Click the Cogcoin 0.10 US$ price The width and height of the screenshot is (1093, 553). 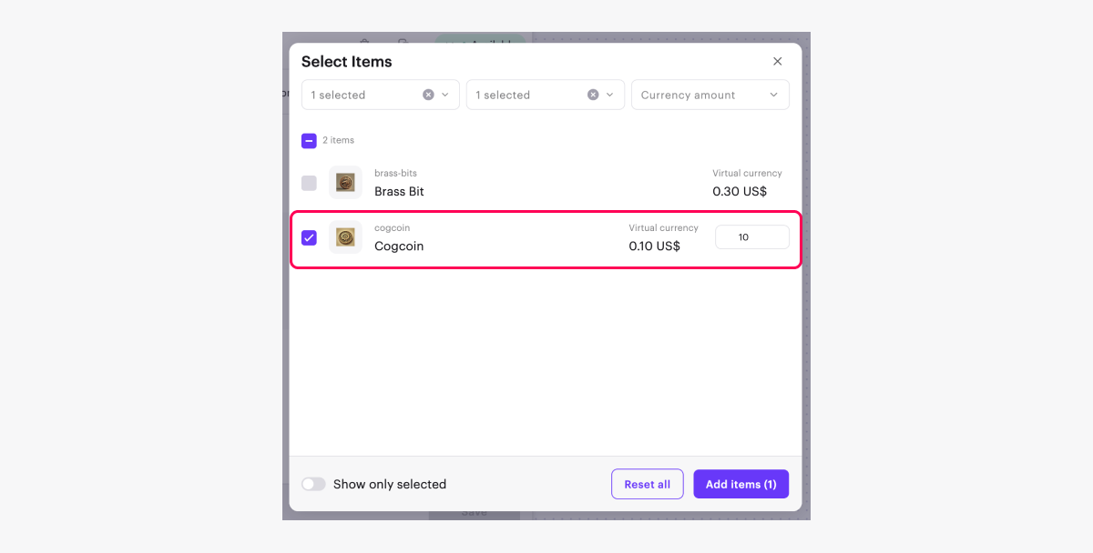[654, 246]
